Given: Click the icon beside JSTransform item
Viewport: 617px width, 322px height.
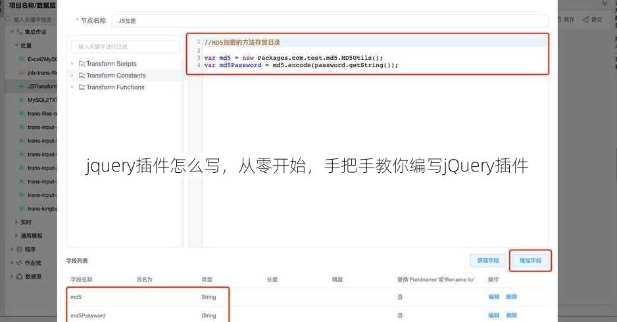Looking at the screenshot, I should (x=22, y=86).
